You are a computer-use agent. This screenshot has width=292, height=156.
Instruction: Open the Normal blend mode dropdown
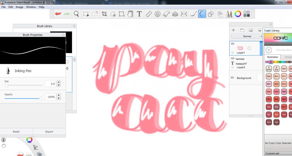[x=247, y=36]
